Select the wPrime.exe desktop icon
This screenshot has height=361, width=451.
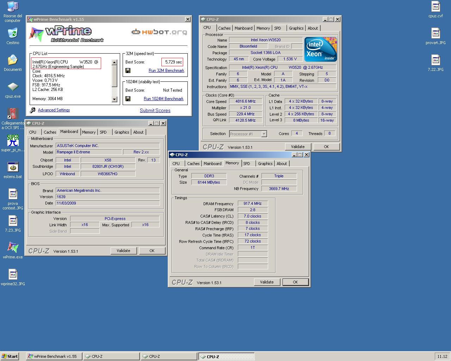pos(13,251)
